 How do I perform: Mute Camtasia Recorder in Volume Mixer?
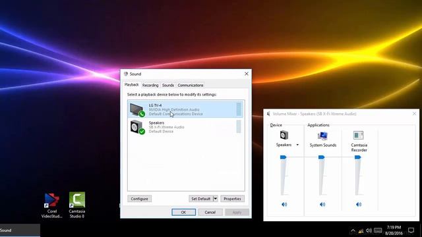(359, 205)
